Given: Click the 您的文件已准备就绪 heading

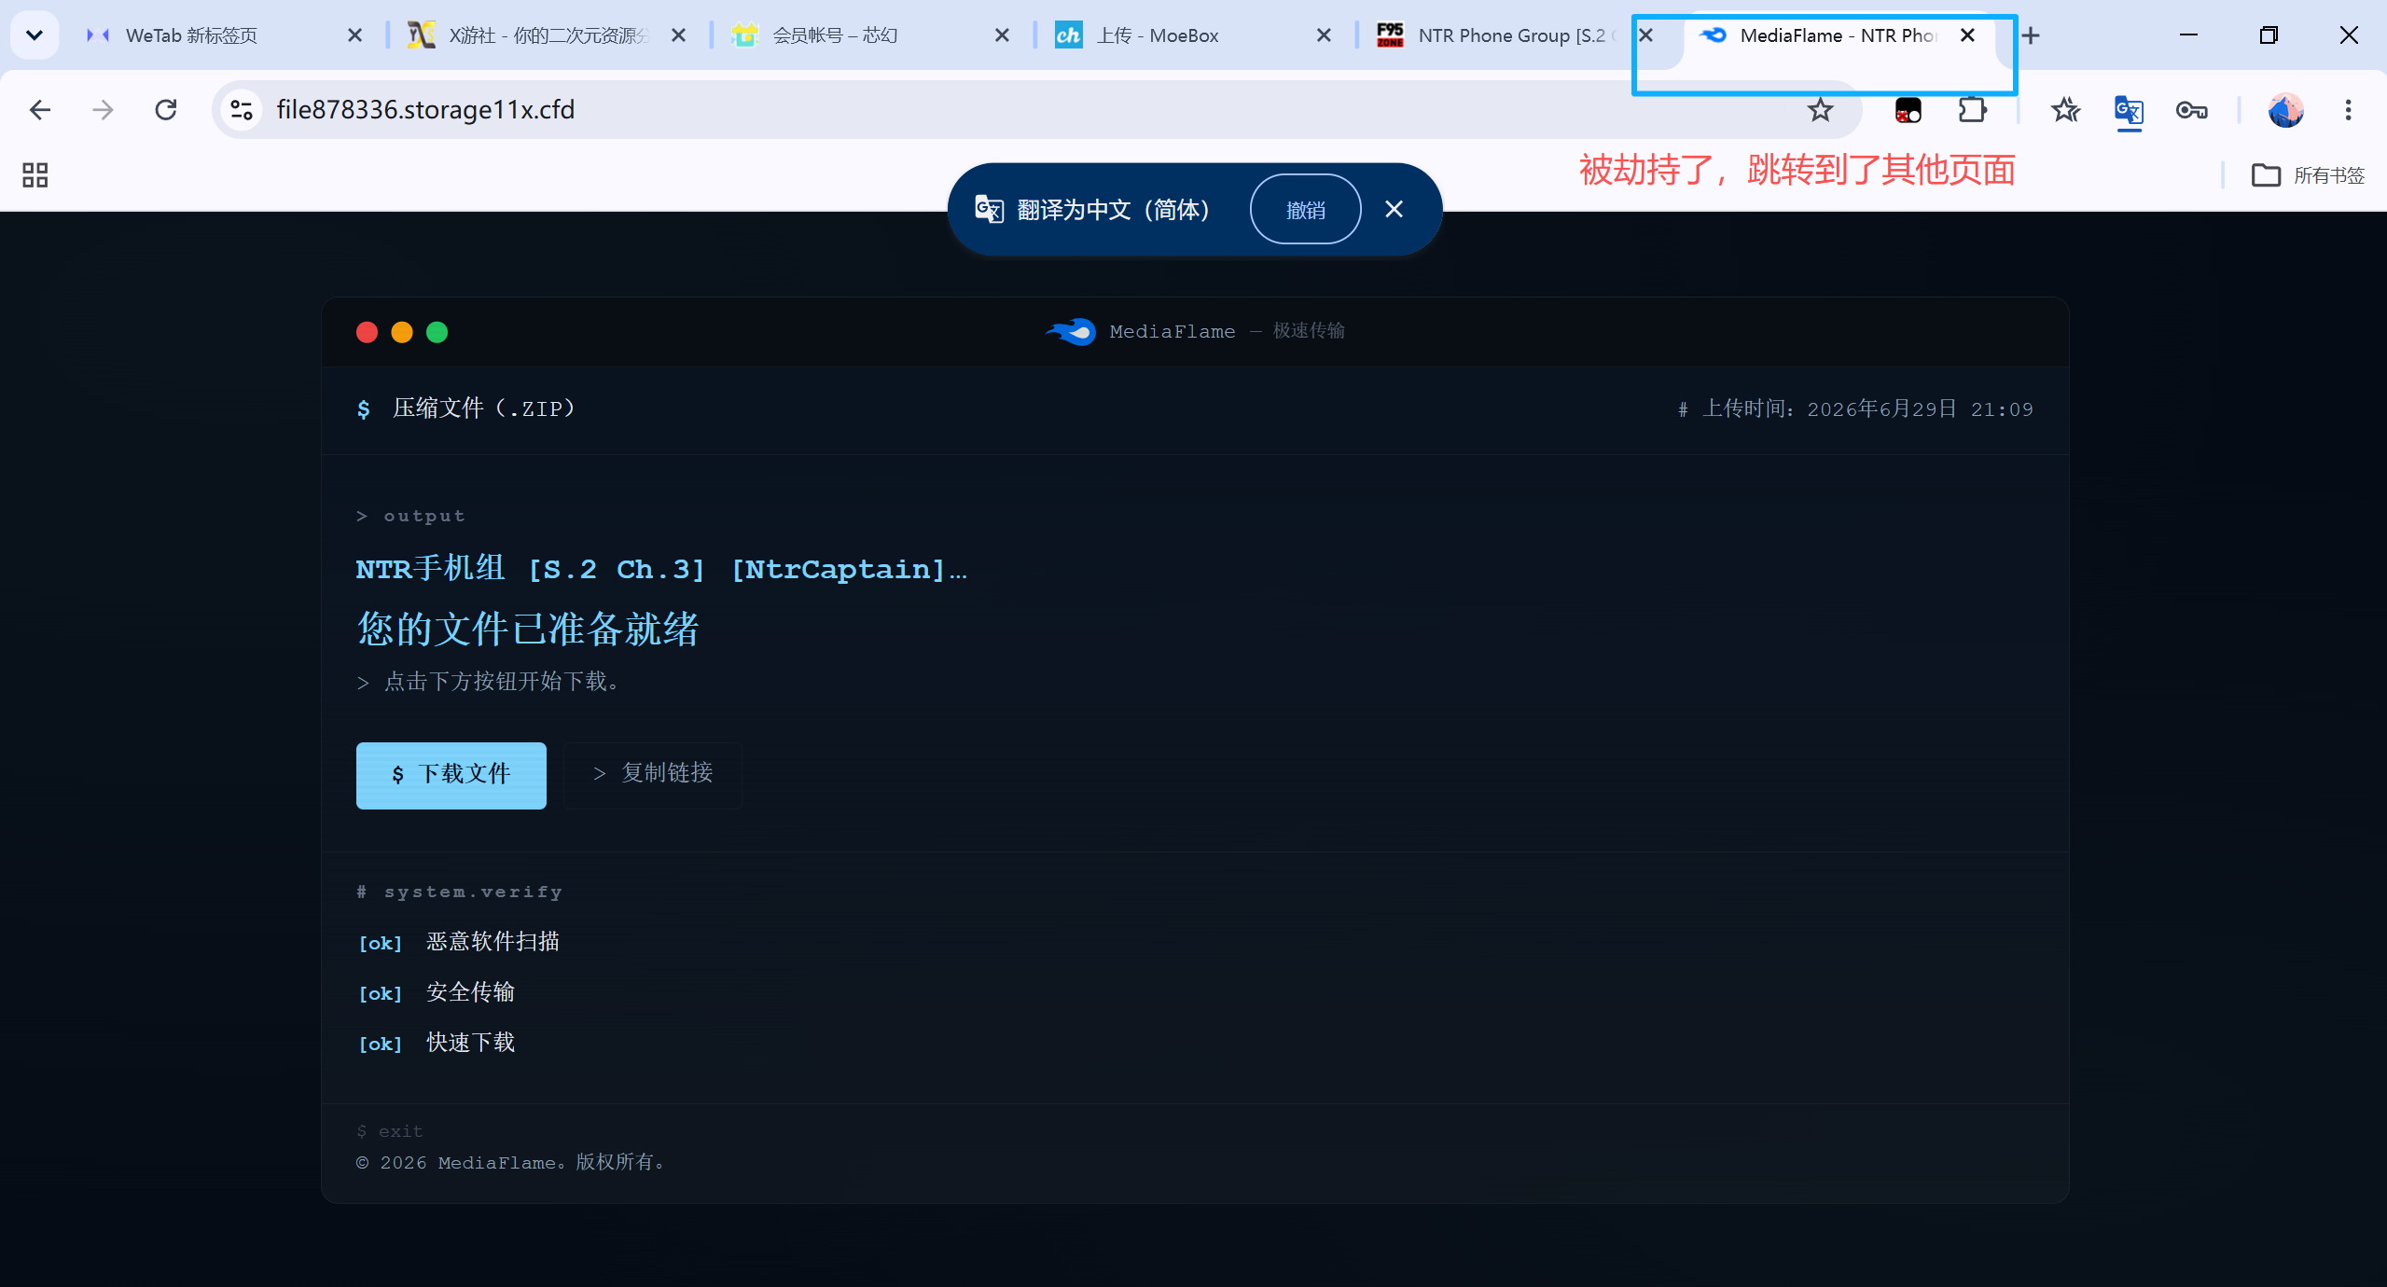Looking at the screenshot, I should [x=528, y=630].
